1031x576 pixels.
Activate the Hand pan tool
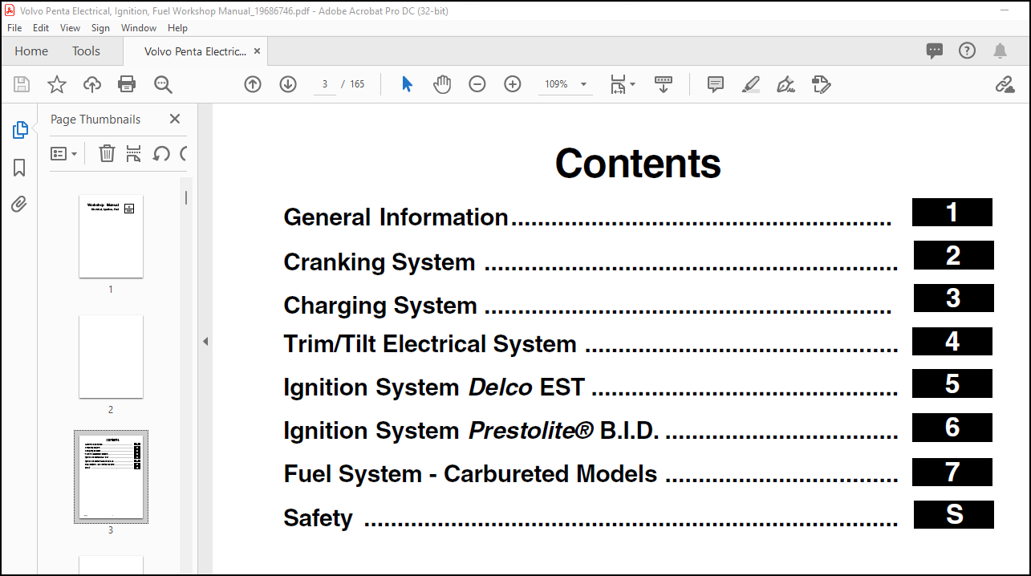[x=442, y=84]
